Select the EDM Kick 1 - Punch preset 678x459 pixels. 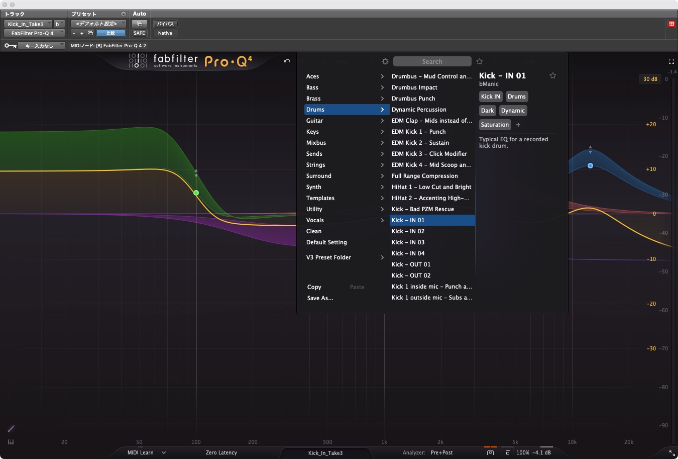click(x=432, y=132)
